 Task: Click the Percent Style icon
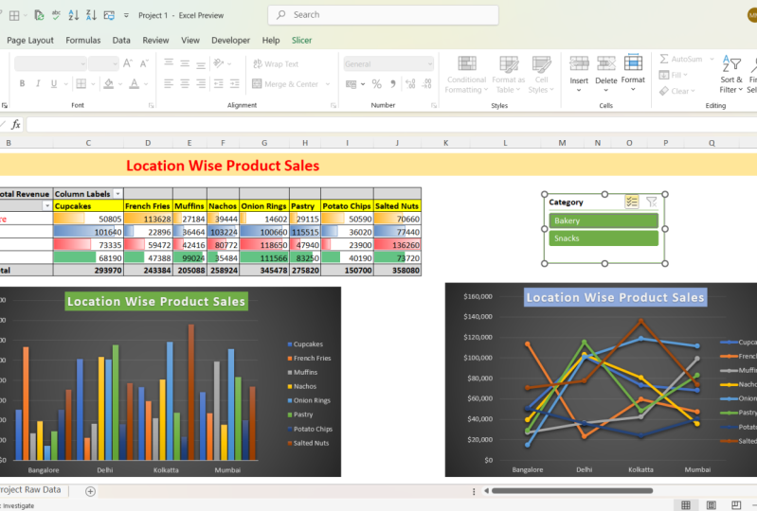(x=376, y=84)
